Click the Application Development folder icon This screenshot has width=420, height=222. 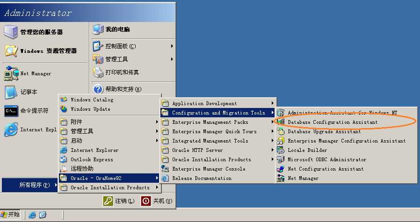coord(165,103)
